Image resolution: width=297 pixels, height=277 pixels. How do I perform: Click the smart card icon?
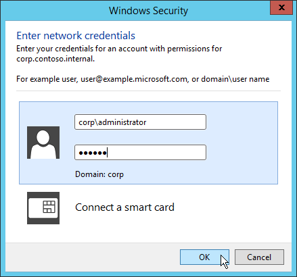[x=43, y=208]
